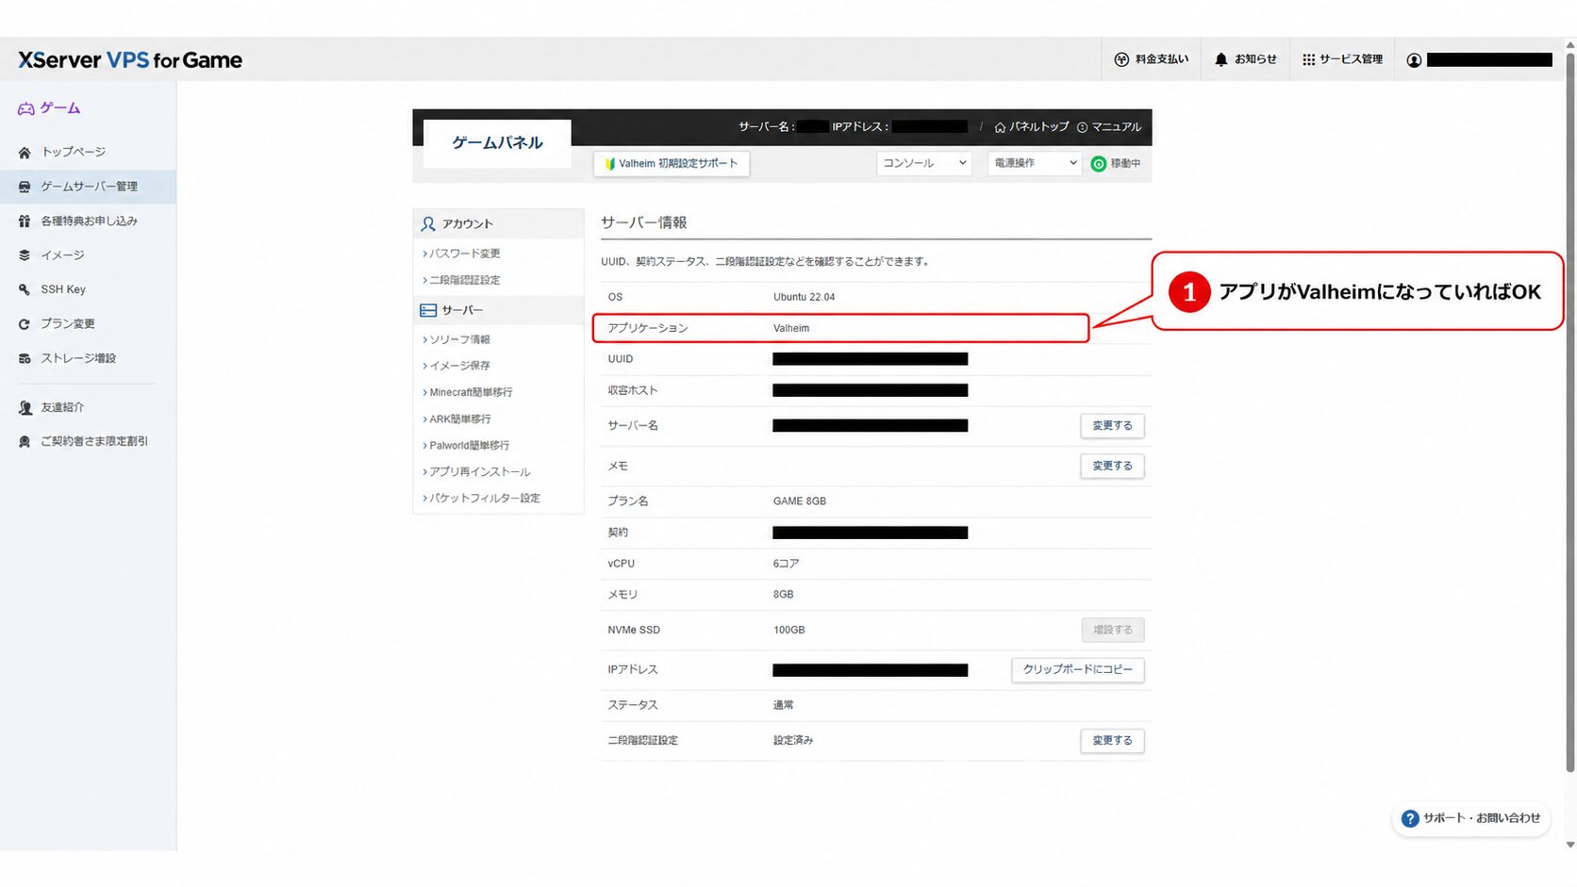The width and height of the screenshot is (1577, 887).
Task: Click the refresh icon beside プラン変更
Action: 25,324
